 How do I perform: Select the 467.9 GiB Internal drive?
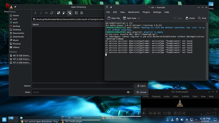coord(20,55)
